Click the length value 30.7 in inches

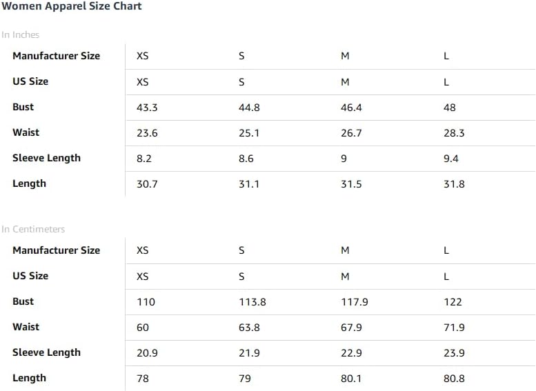pos(147,184)
